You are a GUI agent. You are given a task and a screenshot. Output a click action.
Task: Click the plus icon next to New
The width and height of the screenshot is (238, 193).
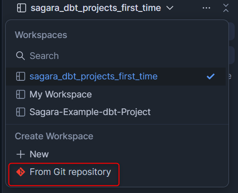(20, 154)
